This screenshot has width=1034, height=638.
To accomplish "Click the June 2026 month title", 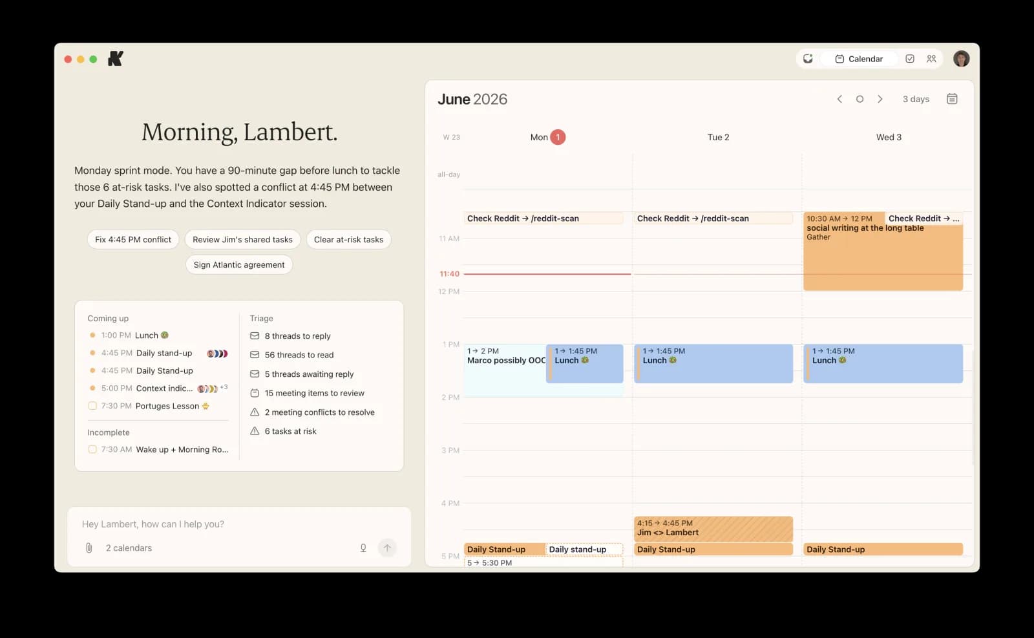I will click(472, 99).
